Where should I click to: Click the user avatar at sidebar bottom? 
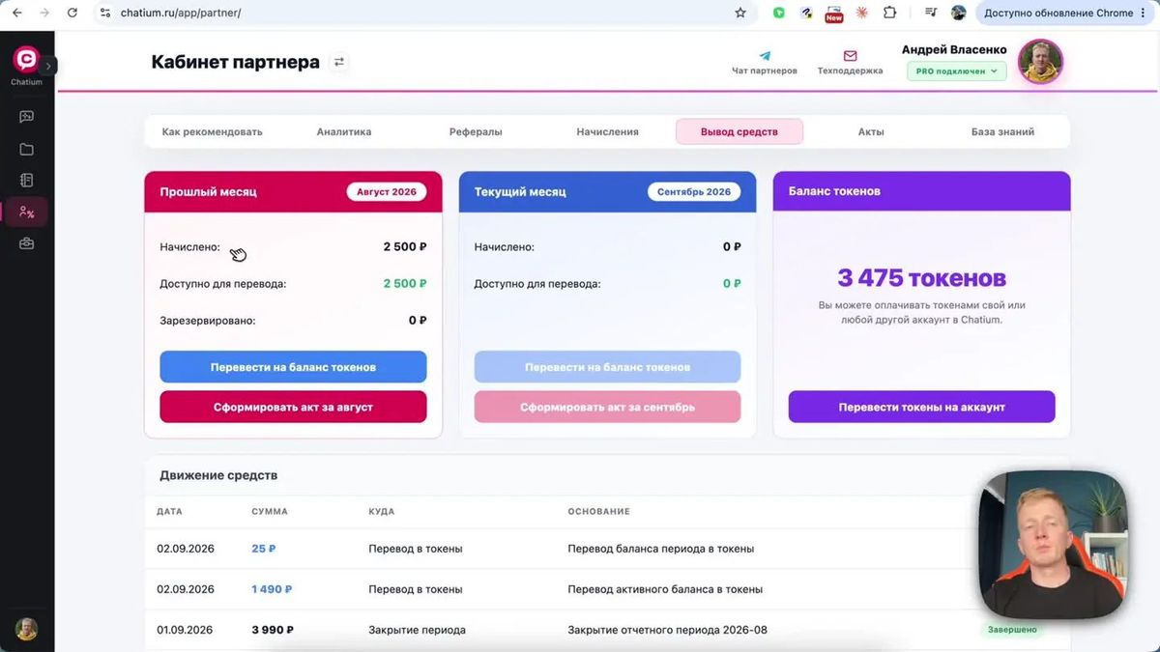point(26,629)
